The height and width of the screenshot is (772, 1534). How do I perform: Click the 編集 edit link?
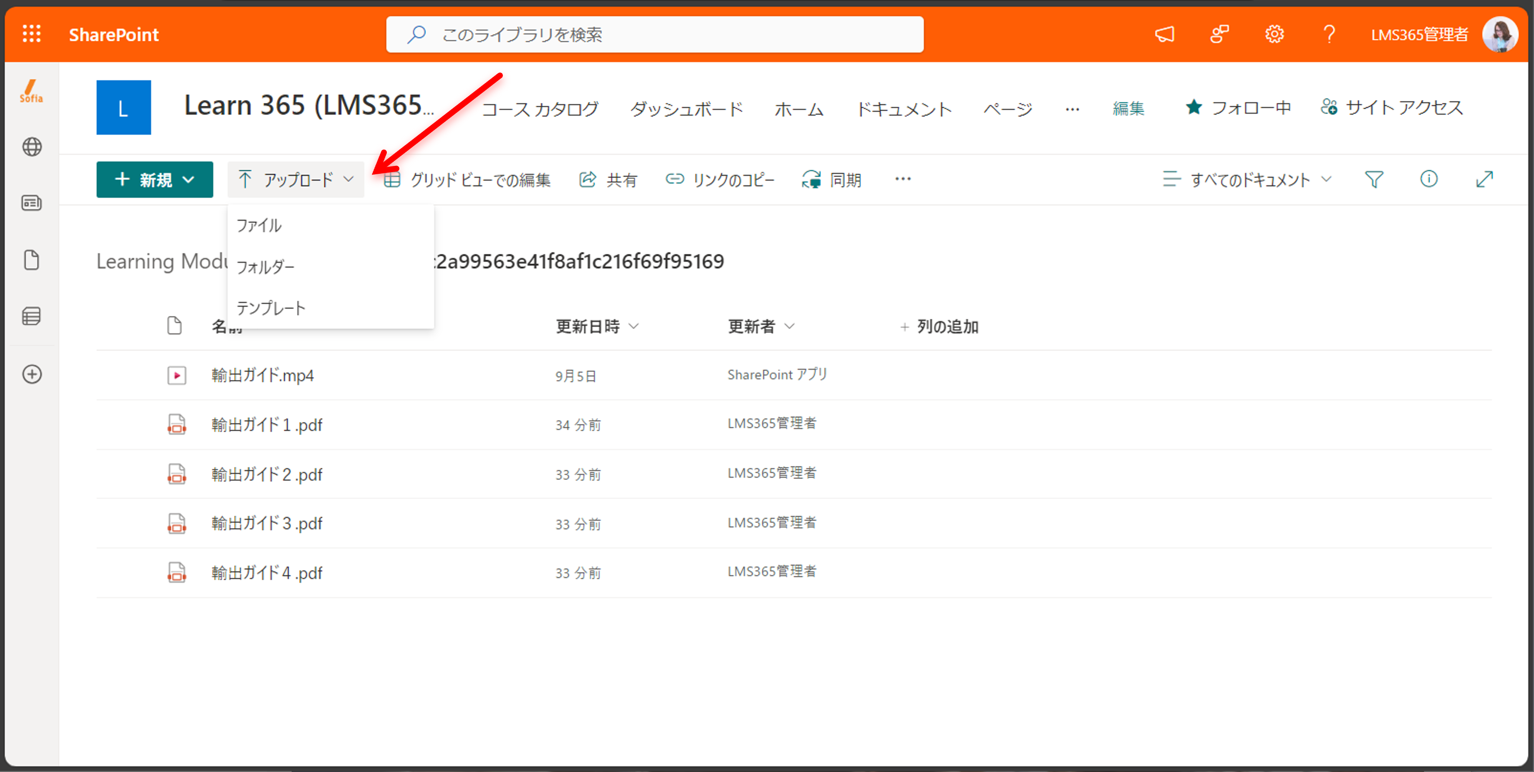coord(1128,109)
